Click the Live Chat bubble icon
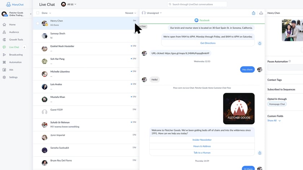This screenshot has width=303, height=170. (x=4, y=47)
